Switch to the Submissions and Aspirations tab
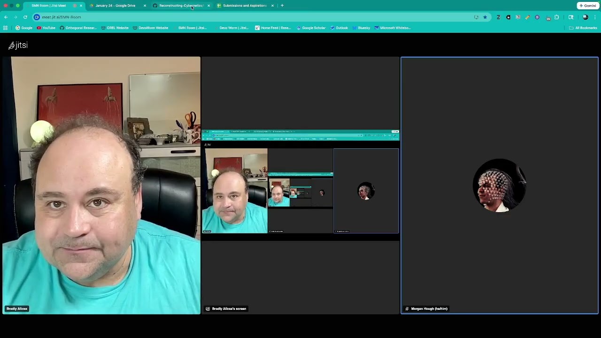This screenshot has width=601, height=338. (245, 6)
